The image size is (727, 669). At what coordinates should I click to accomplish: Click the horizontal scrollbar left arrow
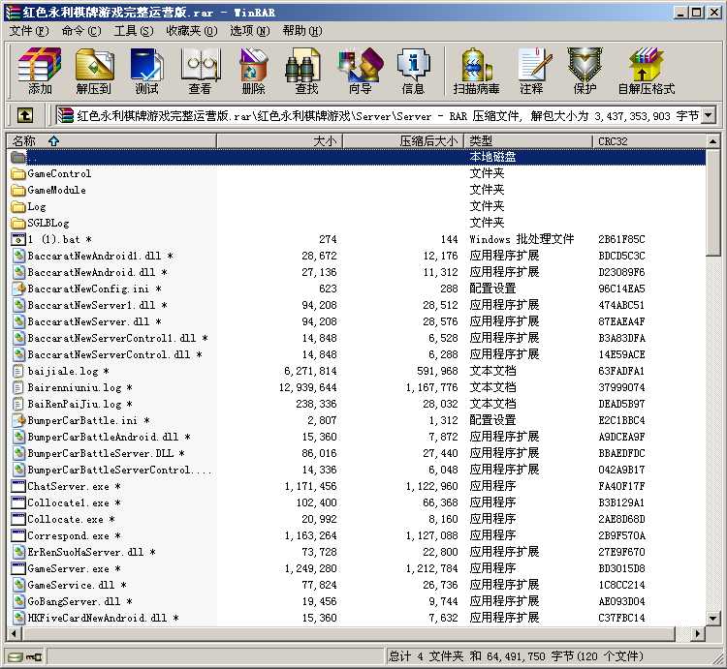14,633
